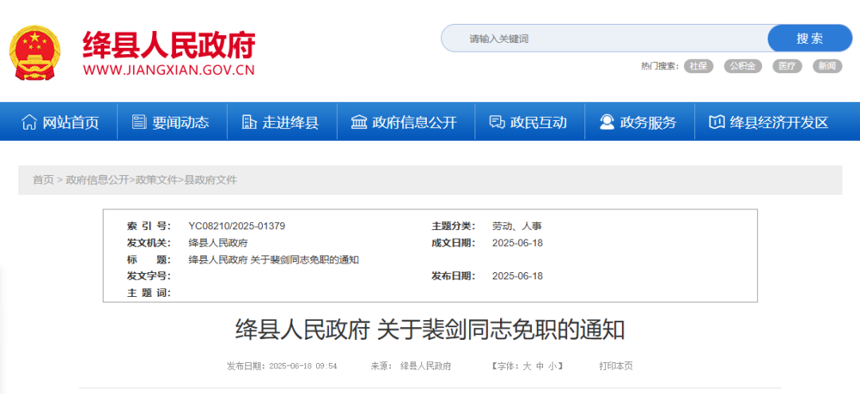Open 政策文件 in the breadcrumb
860x394 pixels.
coord(156,180)
